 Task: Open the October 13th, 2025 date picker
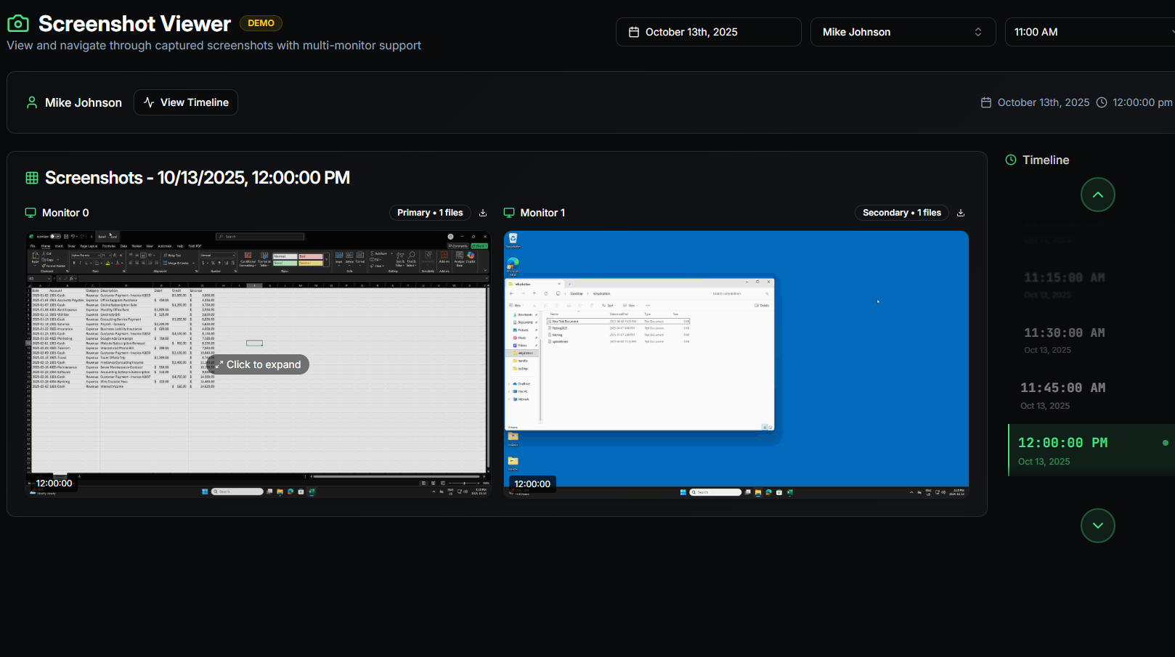(x=708, y=31)
